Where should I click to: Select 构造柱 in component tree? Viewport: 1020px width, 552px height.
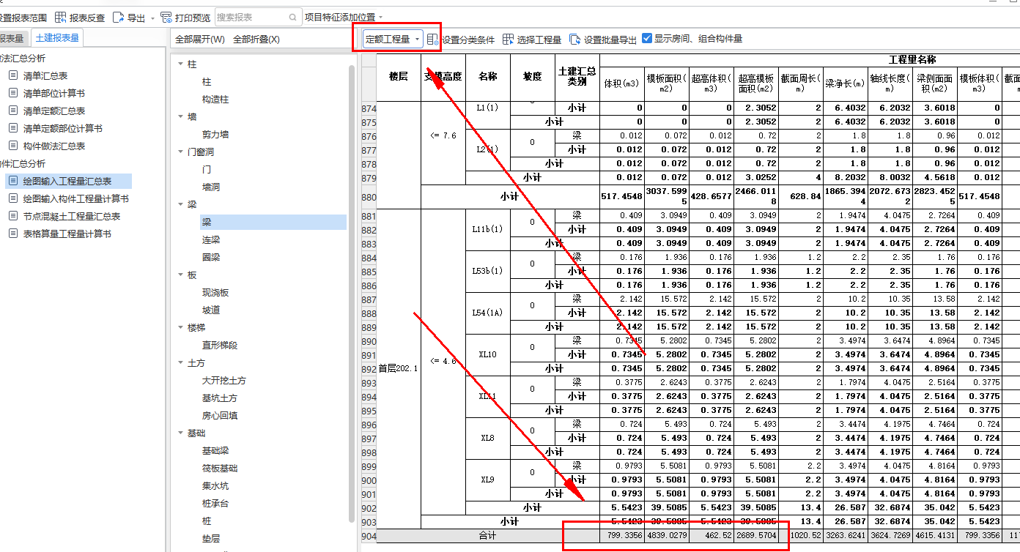click(215, 99)
